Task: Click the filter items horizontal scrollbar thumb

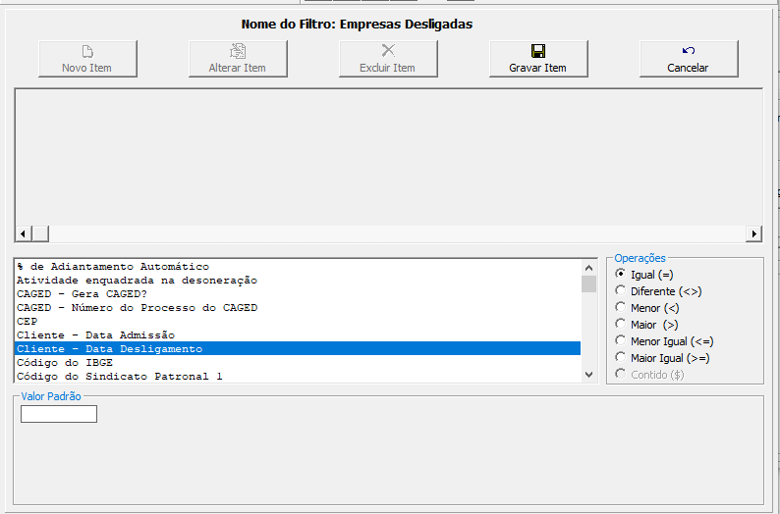Action: 40,233
